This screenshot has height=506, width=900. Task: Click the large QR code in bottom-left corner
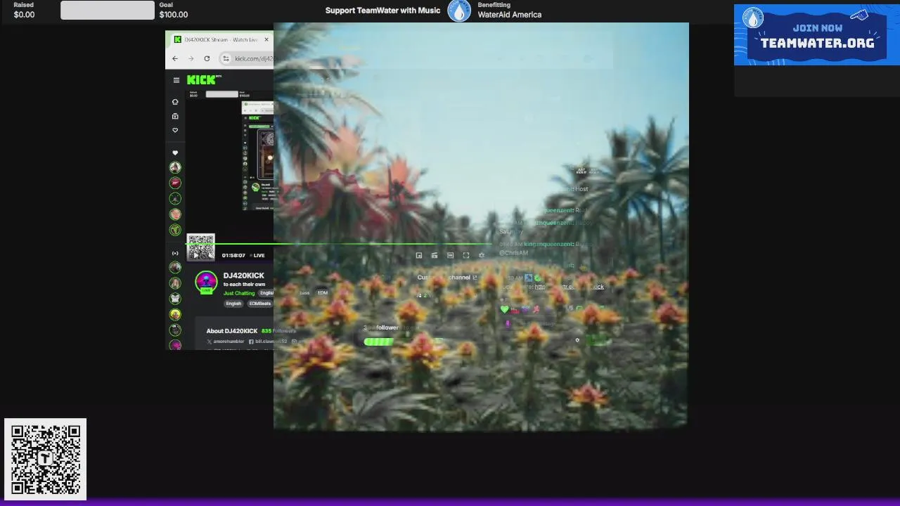point(46,460)
